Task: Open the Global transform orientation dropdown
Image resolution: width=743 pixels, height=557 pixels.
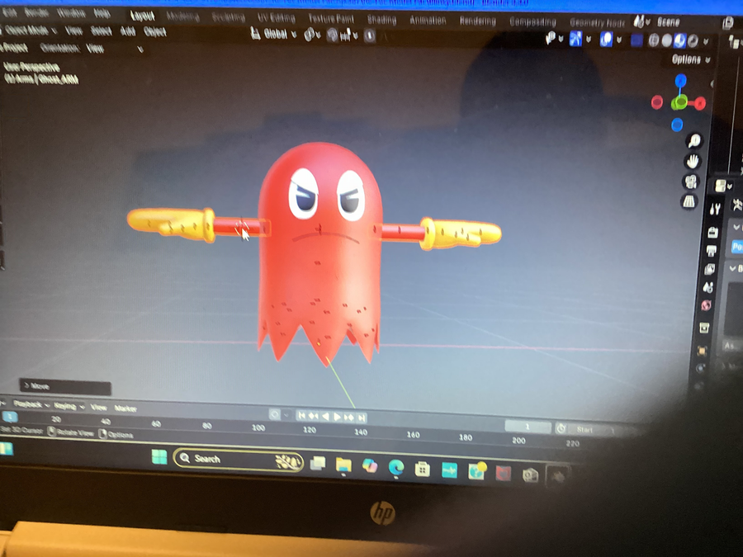Action: coord(273,34)
